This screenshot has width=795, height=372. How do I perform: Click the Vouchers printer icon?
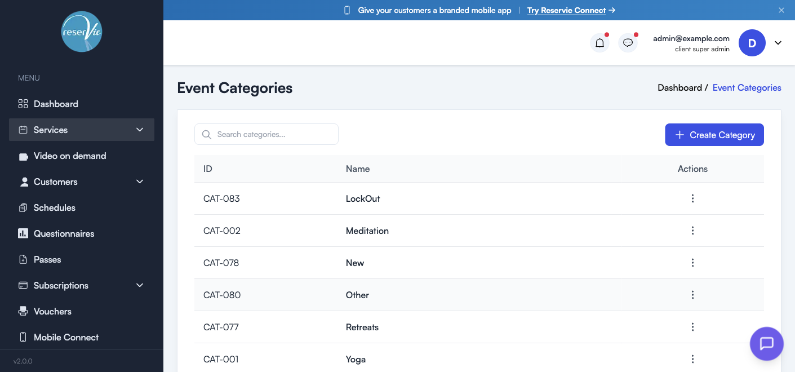pos(23,311)
